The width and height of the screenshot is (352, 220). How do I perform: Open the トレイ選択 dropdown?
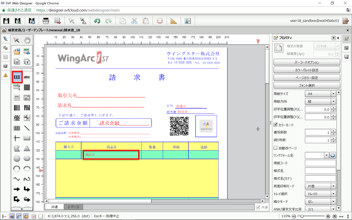320,194
